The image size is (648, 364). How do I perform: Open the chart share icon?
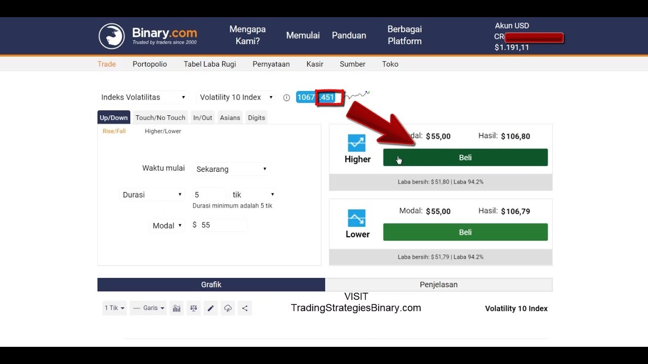(245, 308)
